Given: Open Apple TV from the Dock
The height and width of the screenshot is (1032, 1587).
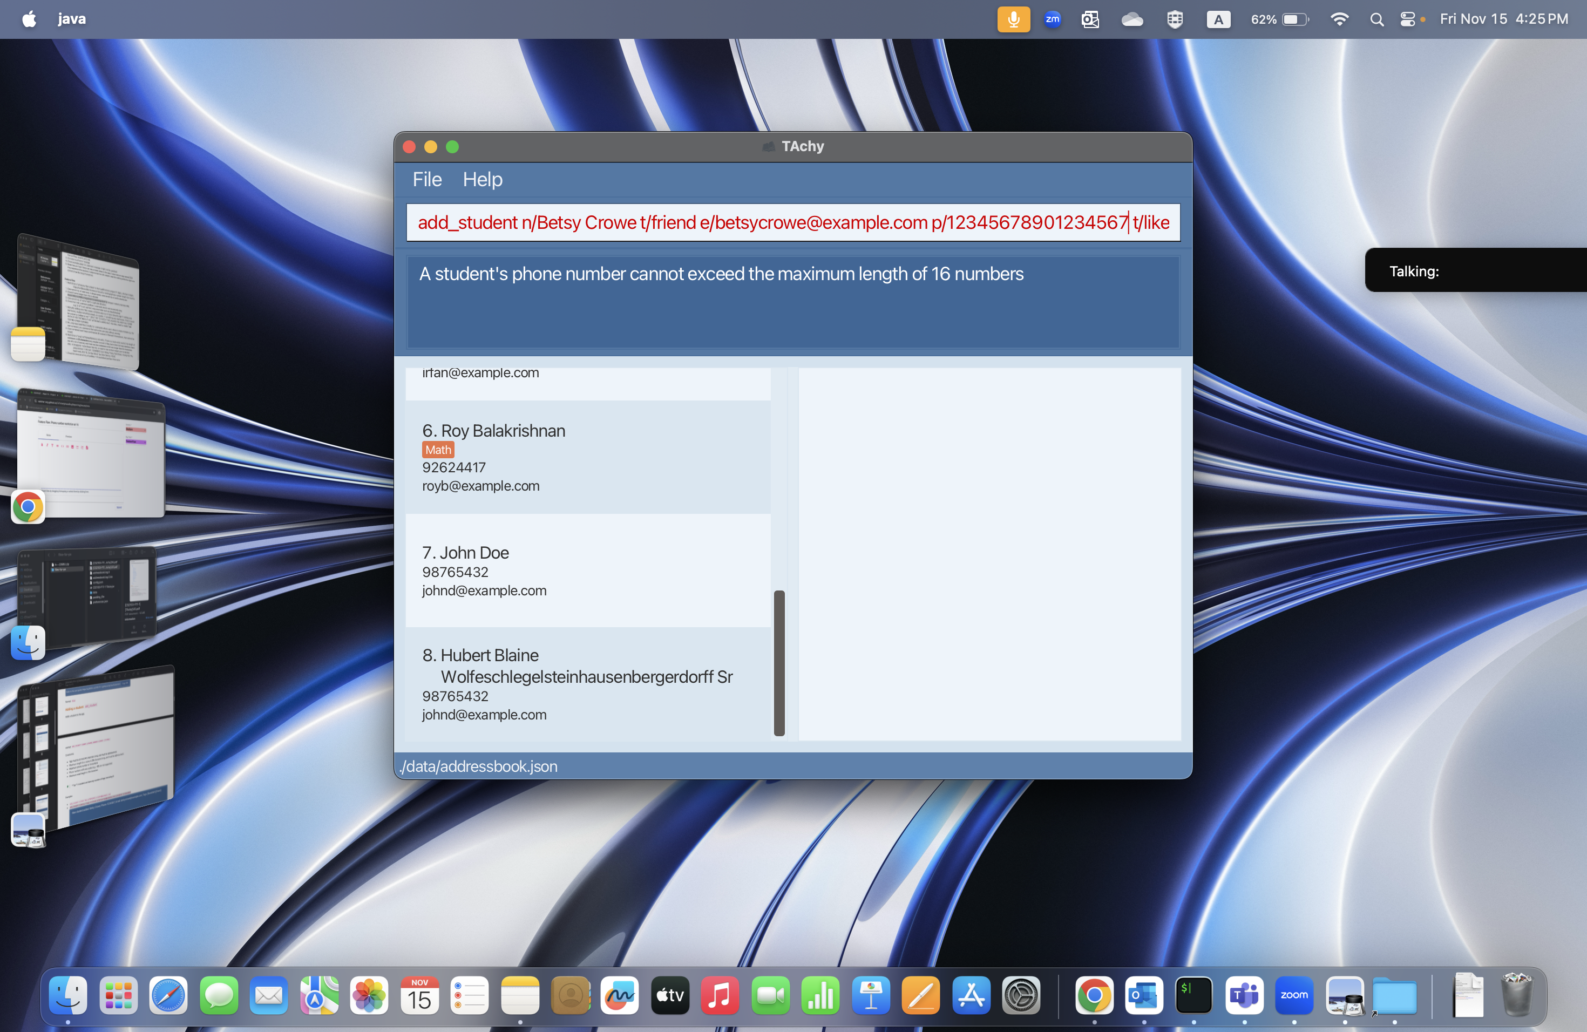Looking at the screenshot, I should (x=670, y=995).
